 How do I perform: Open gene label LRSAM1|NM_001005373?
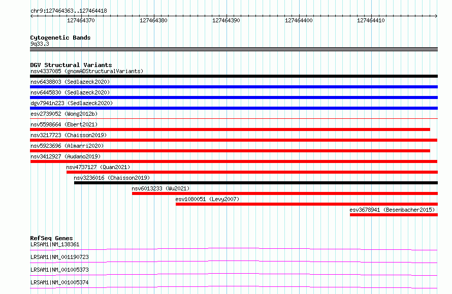(x=59, y=270)
